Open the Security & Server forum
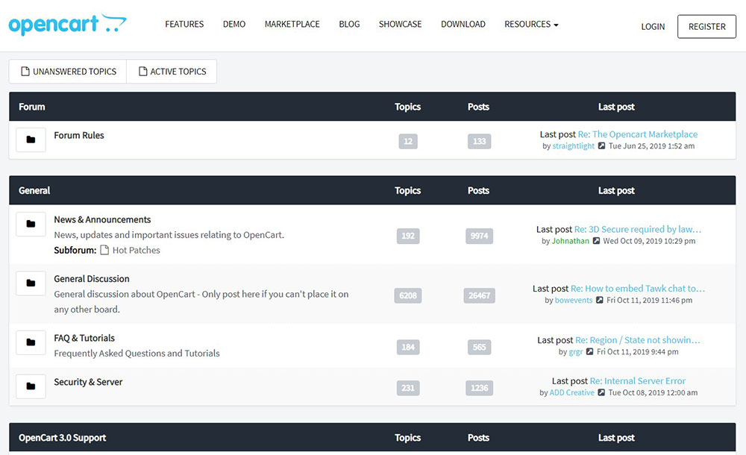The width and height of the screenshot is (746, 455). pyautogui.click(x=88, y=382)
